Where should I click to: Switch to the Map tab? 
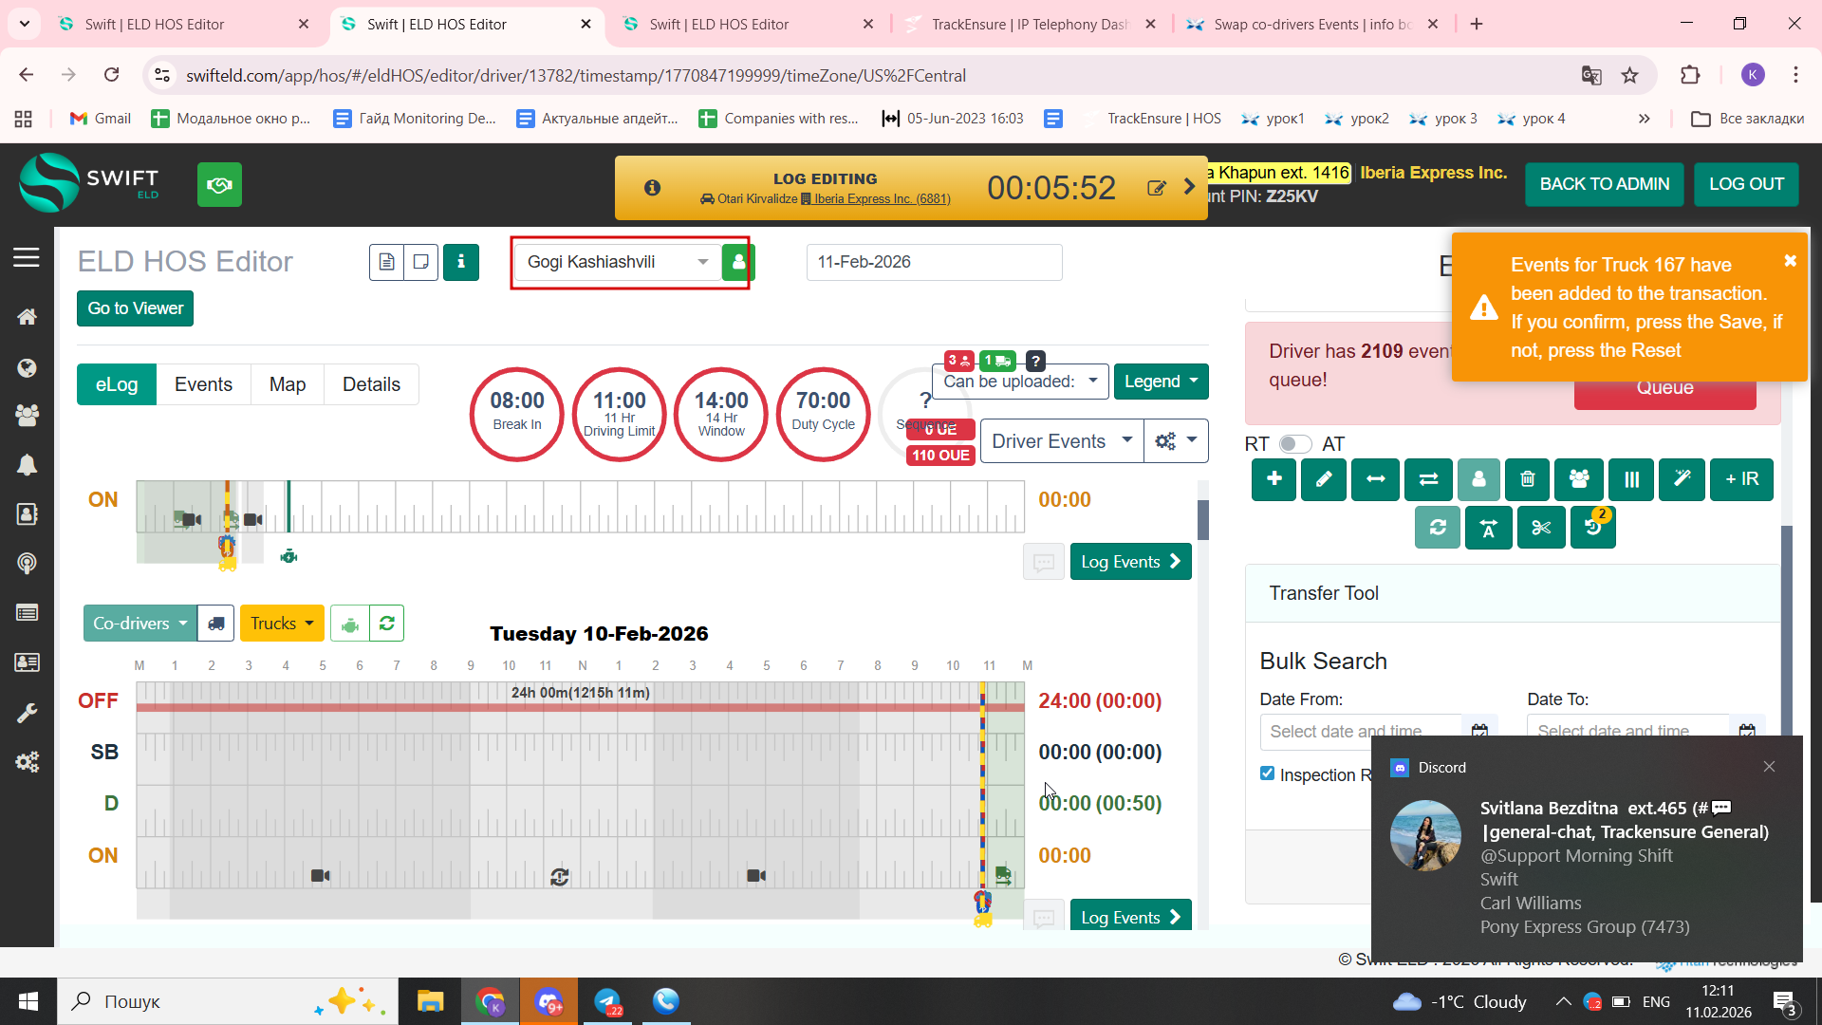pyautogui.click(x=287, y=384)
